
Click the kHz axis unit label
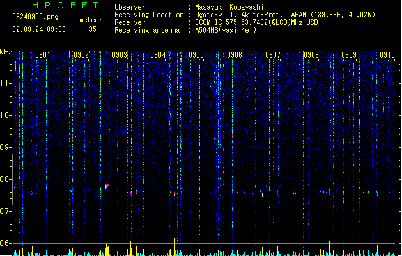[x=6, y=52]
